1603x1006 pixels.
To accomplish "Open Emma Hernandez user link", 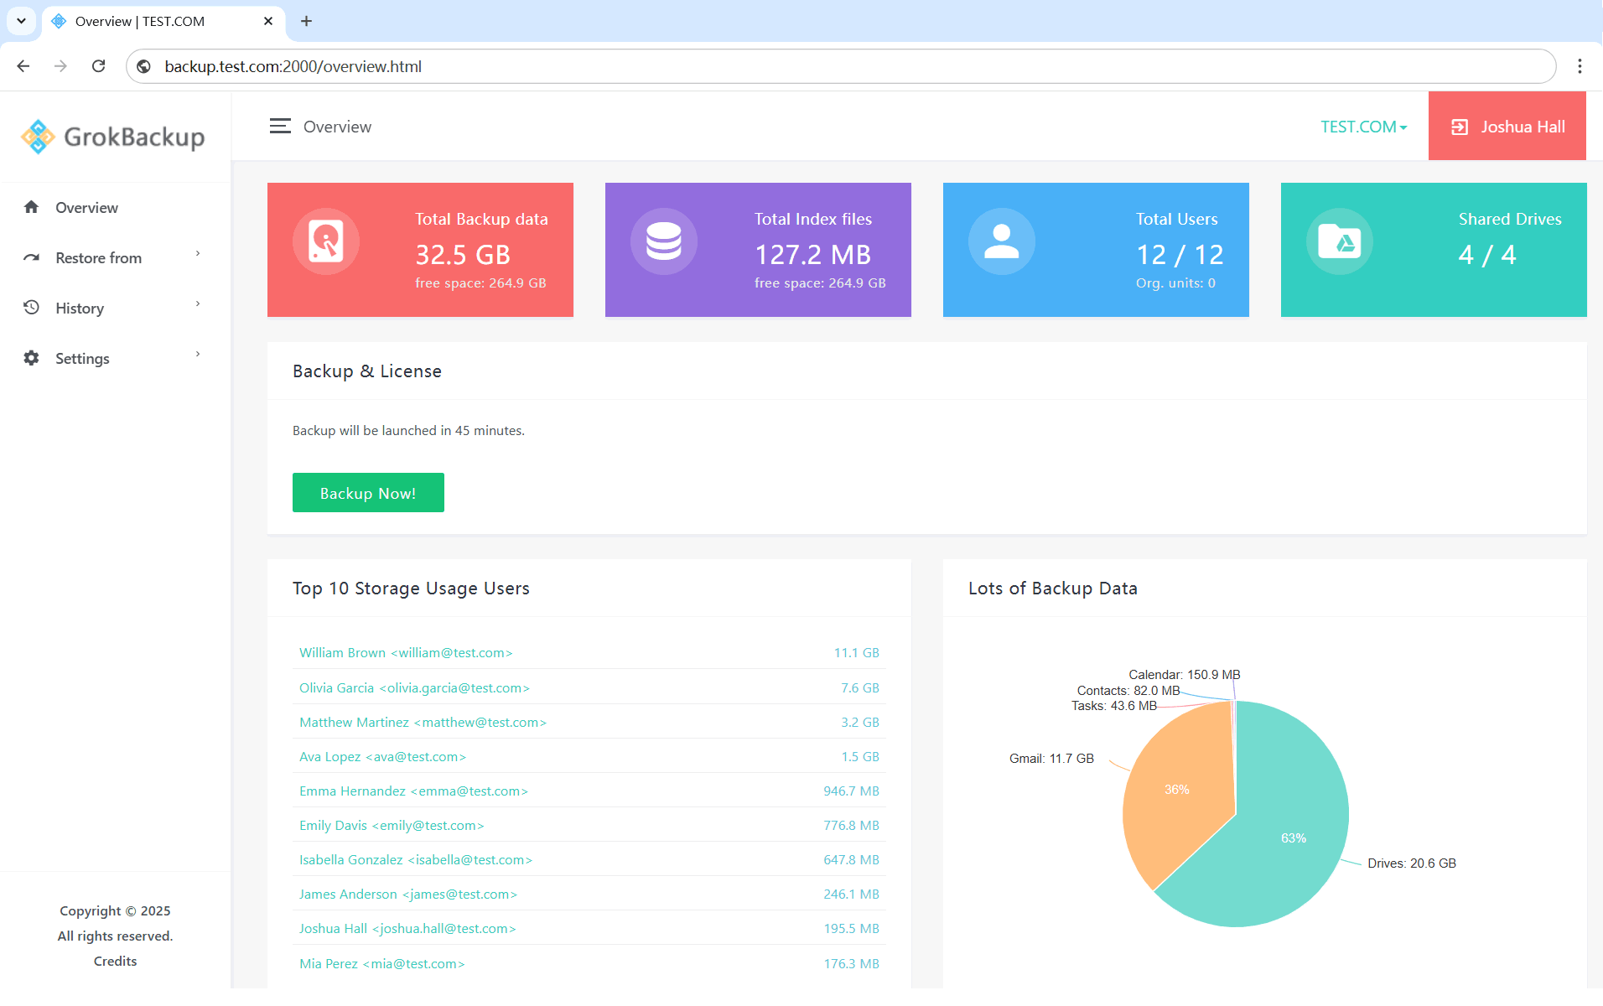I will [x=413, y=791].
